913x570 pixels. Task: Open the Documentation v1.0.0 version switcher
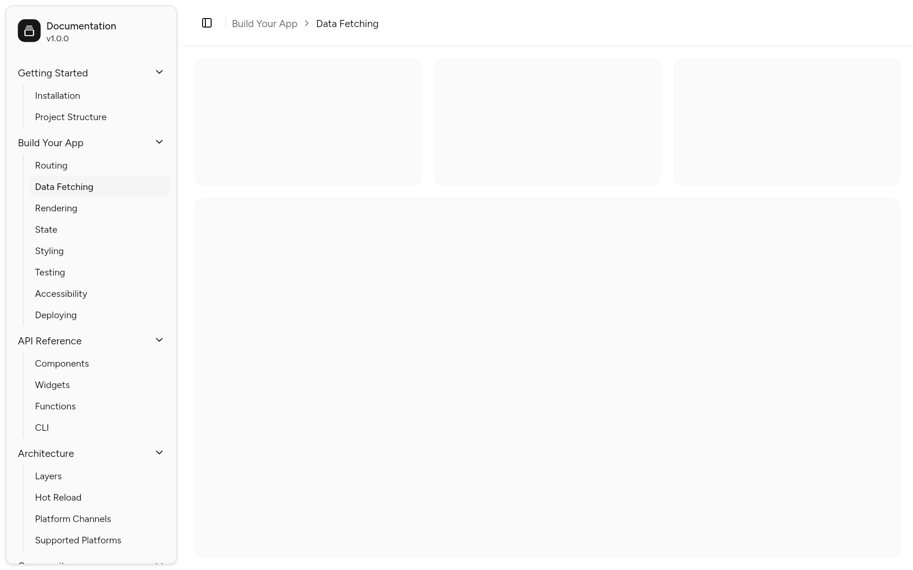coord(91,31)
